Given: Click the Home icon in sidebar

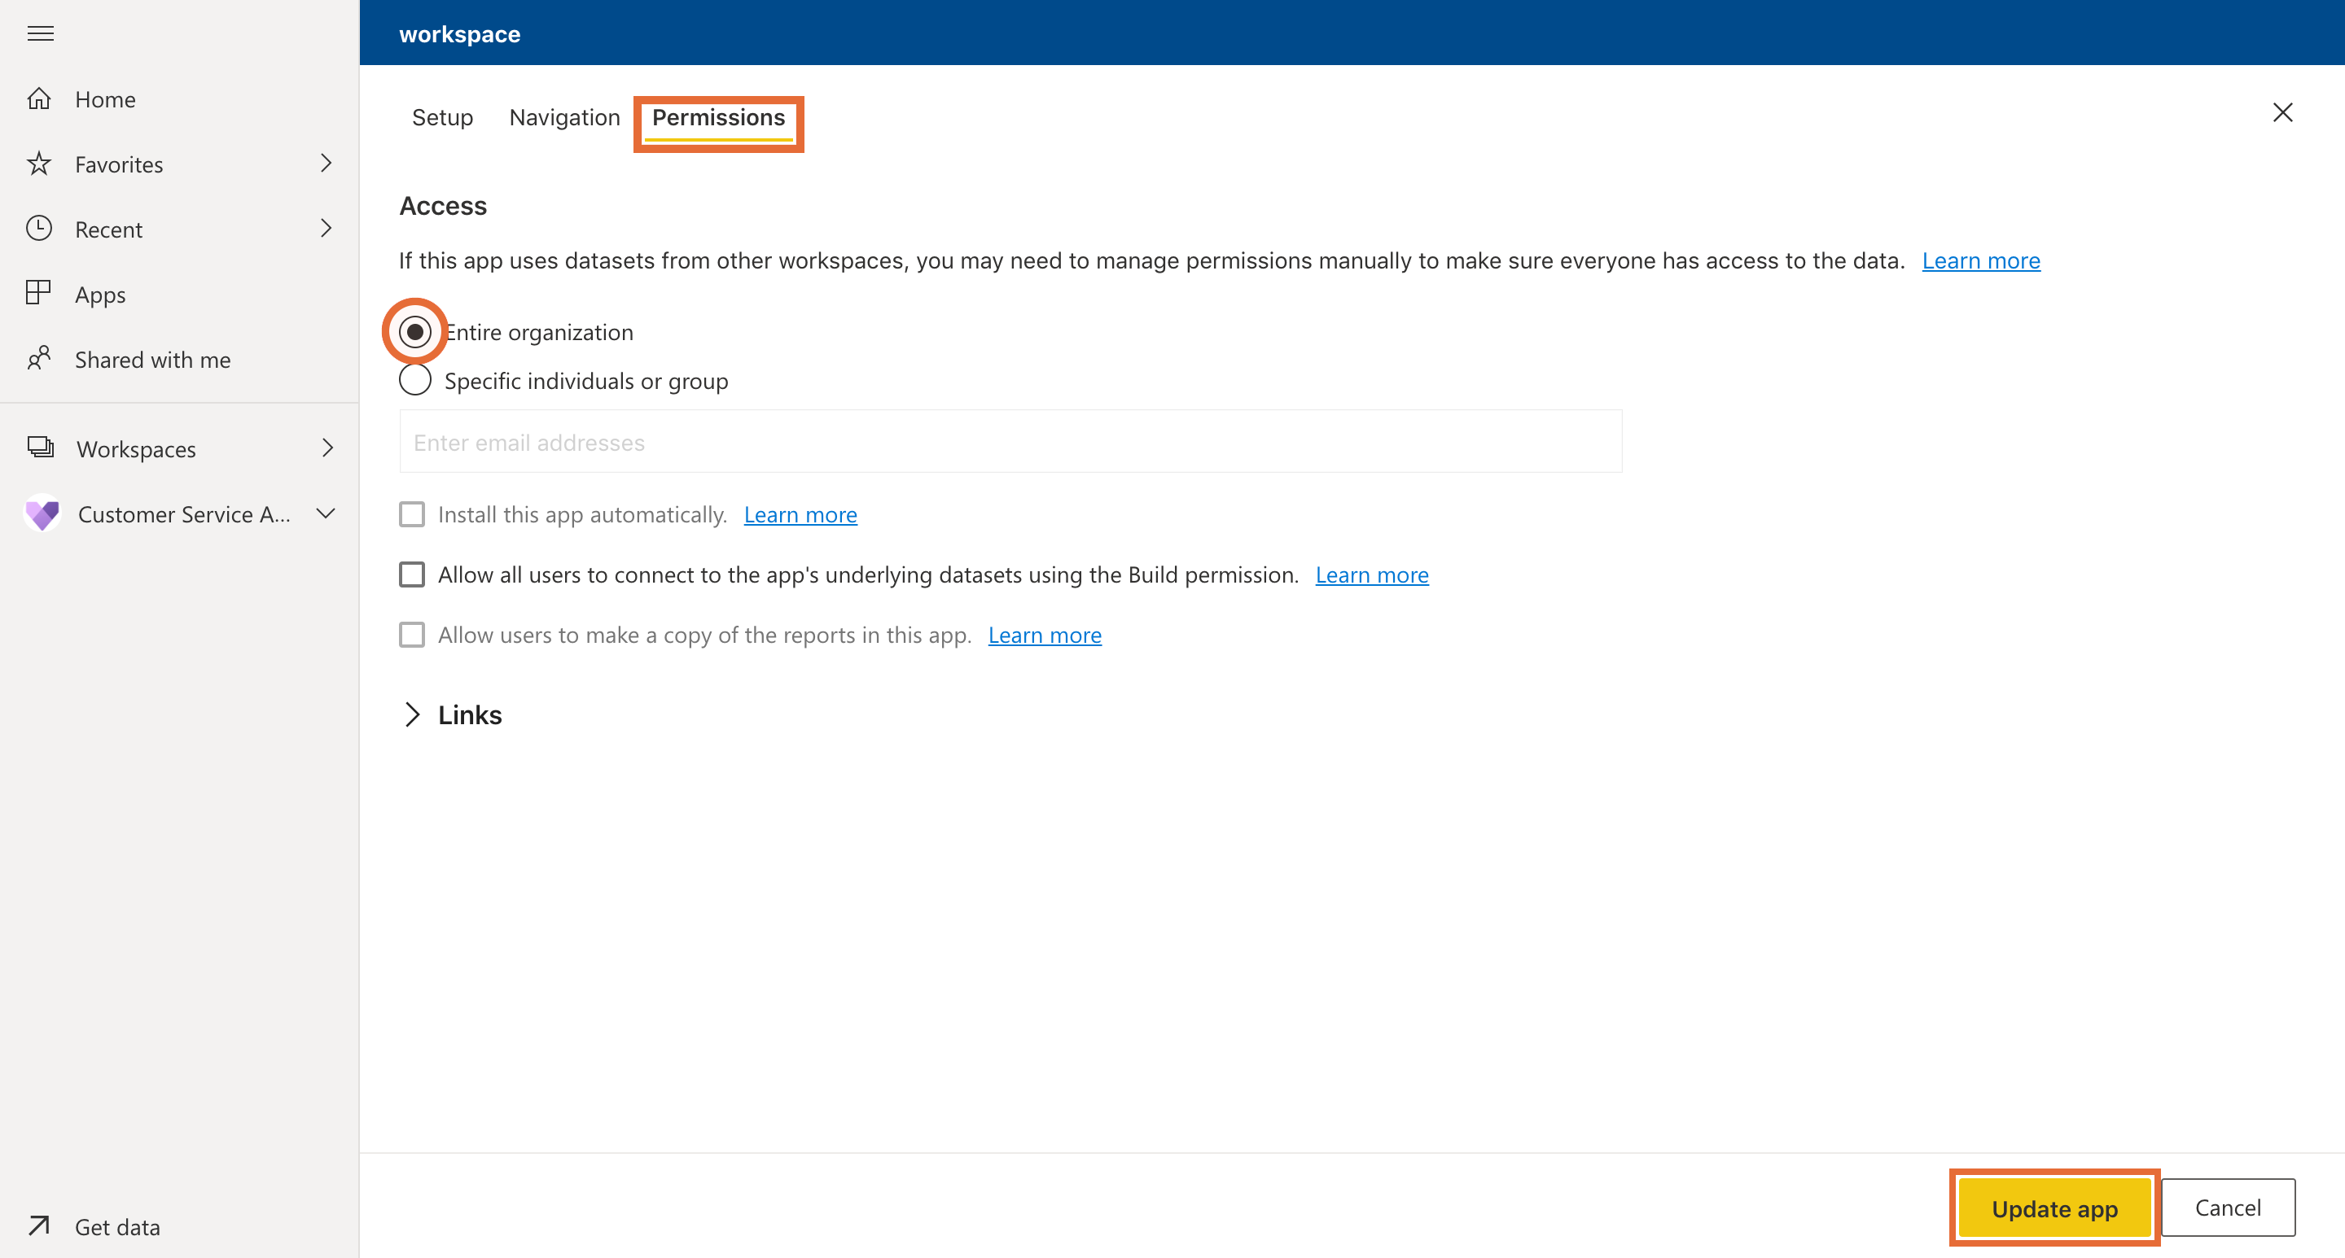Looking at the screenshot, I should click(42, 98).
